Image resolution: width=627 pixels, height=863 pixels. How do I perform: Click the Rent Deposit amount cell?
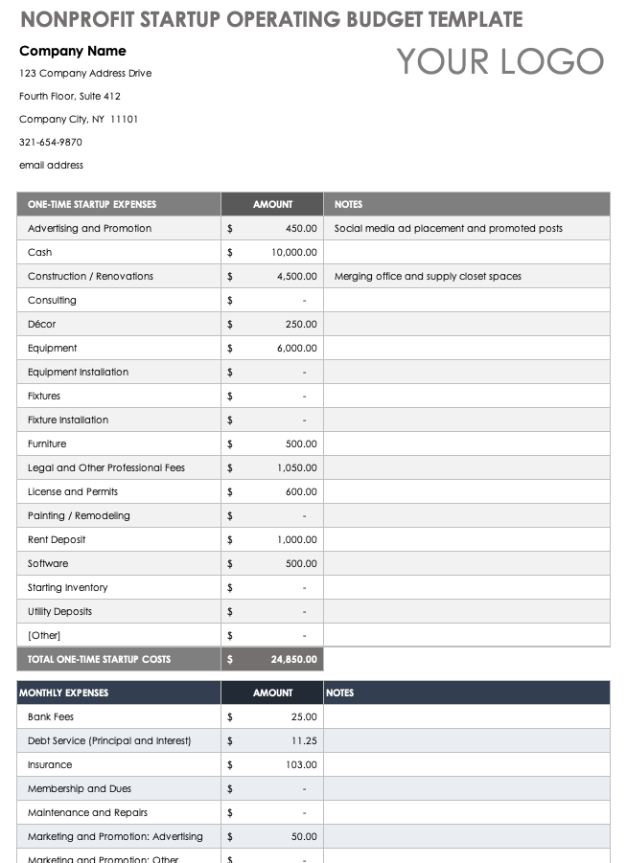[x=272, y=539]
